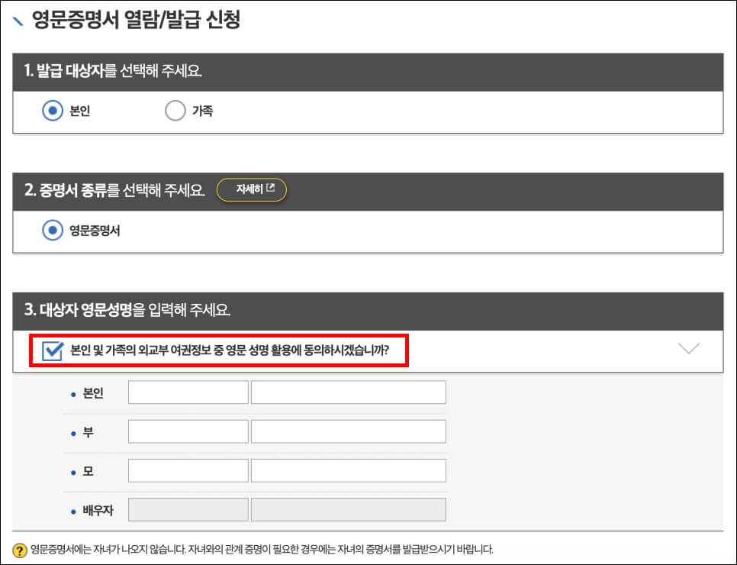Screen dimensions: 737x565
Task: Open the 자세히 details button
Action: tap(253, 190)
